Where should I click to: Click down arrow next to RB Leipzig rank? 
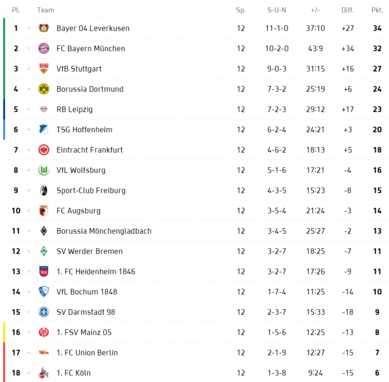(x=29, y=109)
